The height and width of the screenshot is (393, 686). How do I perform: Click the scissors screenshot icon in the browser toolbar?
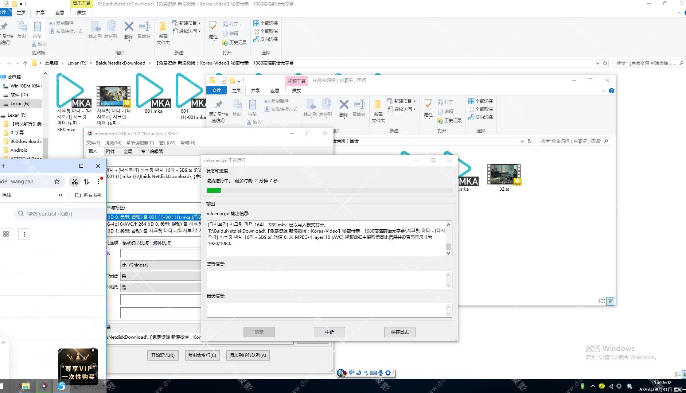point(74,182)
